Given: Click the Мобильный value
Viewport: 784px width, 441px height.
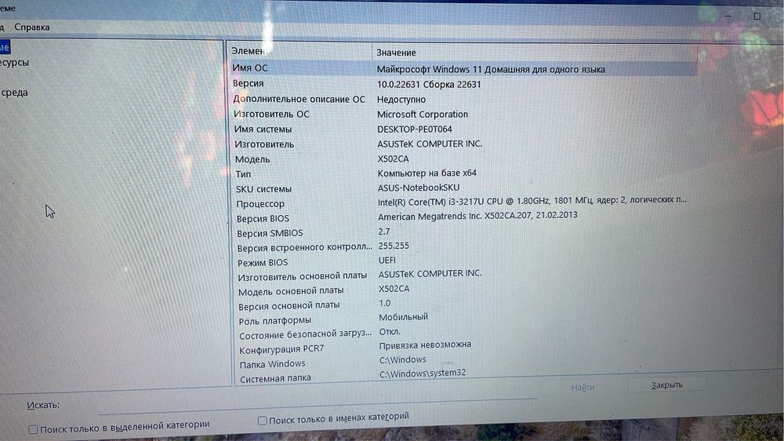Looking at the screenshot, I should coord(404,317).
